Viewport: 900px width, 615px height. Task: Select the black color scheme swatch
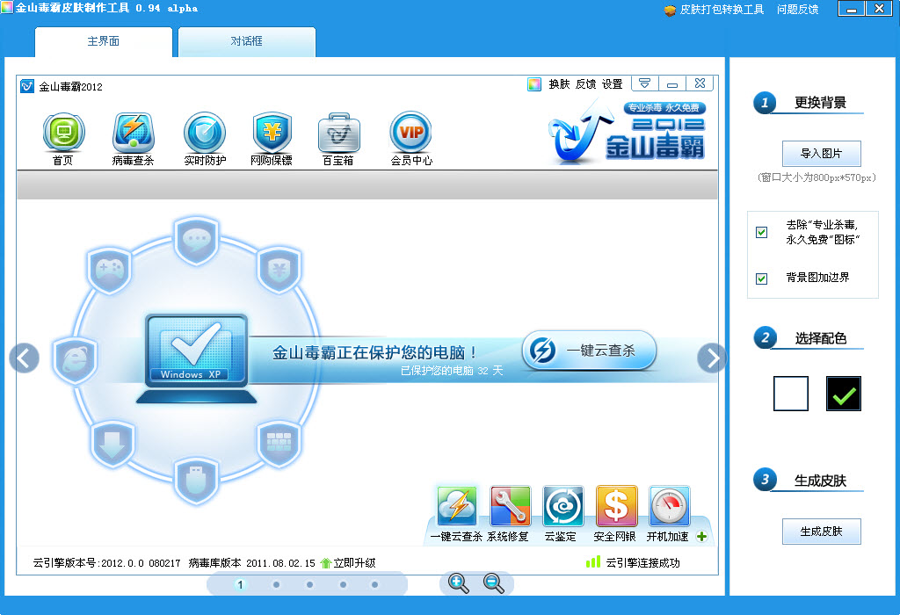coord(844,394)
